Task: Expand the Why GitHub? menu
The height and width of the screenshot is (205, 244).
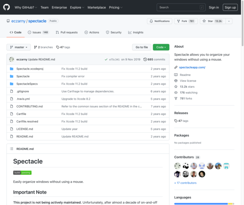Action: tap(26, 7)
